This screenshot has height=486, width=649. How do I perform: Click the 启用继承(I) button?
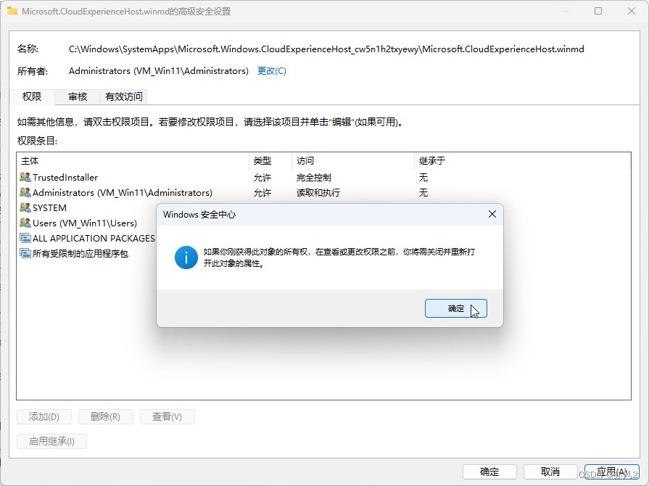[x=51, y=441]
